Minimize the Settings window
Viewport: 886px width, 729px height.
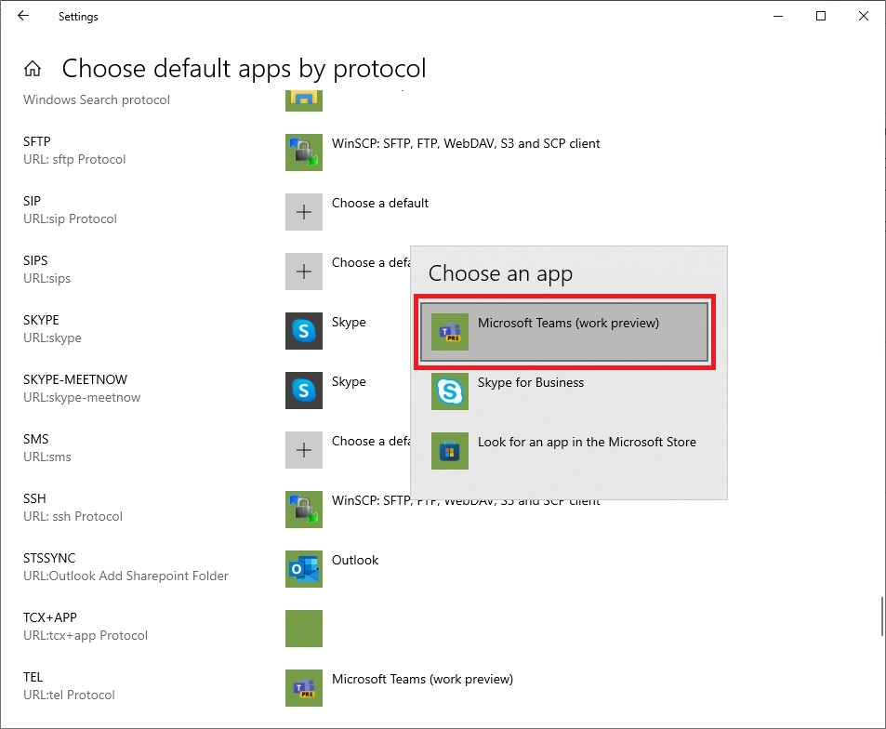778,16
